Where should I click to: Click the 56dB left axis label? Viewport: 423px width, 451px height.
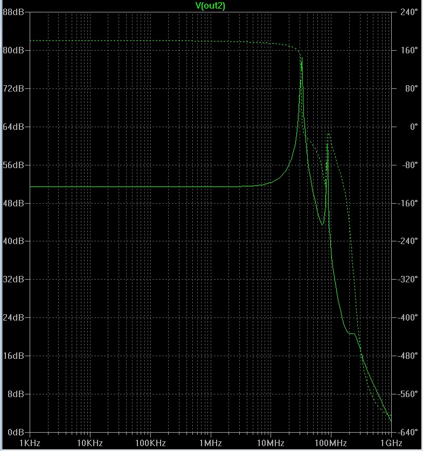pyautogui.click(x=13, y=165)
